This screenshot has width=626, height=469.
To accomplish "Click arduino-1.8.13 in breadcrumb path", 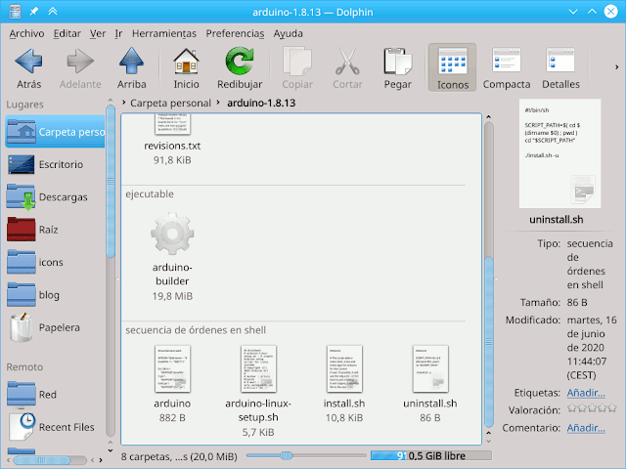I will tap(261, 103).
